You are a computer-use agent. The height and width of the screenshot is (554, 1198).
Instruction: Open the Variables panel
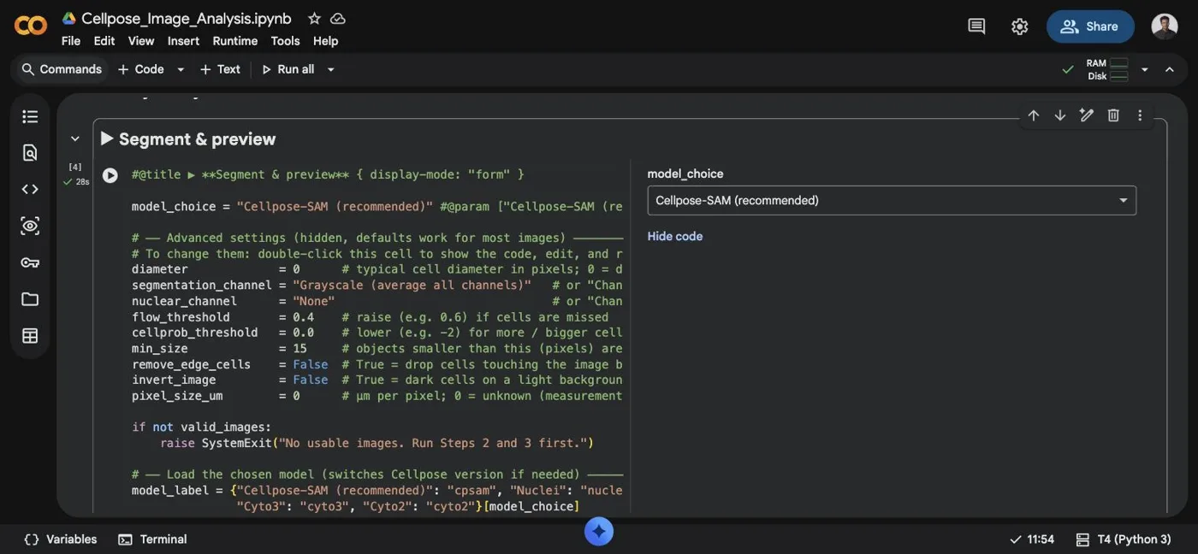61,539
